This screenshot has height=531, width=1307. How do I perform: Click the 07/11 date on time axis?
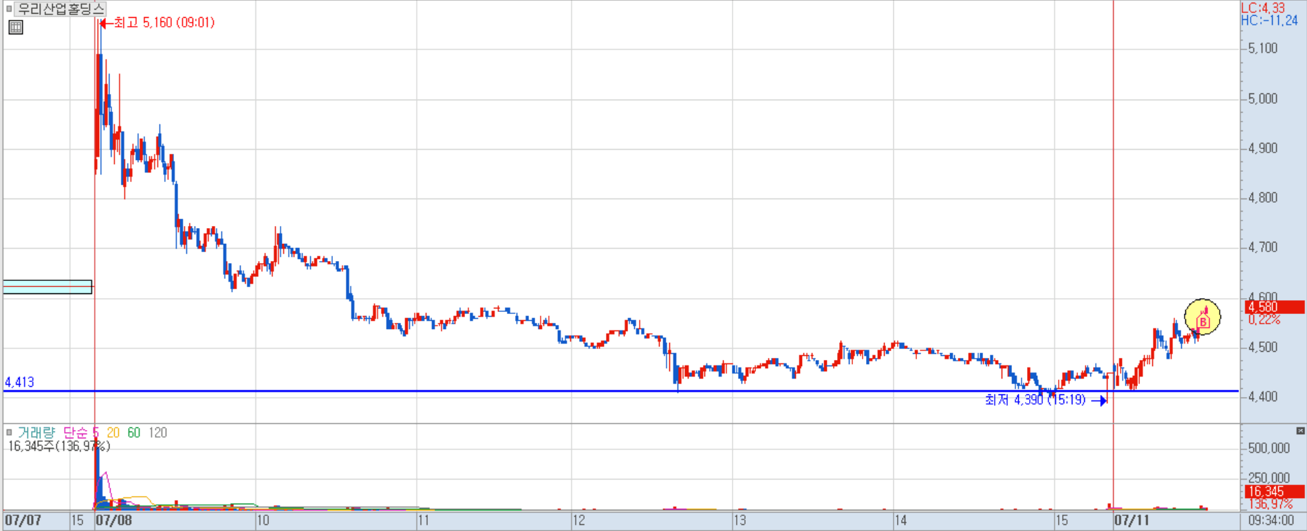[x=1132, y=521]
